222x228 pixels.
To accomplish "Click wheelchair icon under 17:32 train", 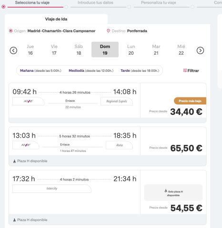I will [14, 220].
